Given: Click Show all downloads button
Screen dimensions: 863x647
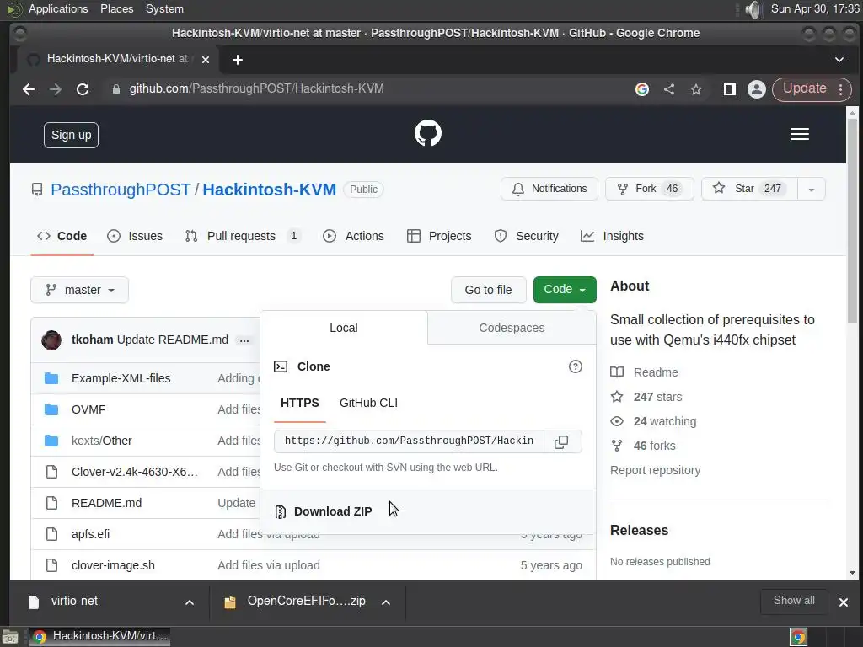Looking at the screenshot, I should pyautogui.click(x=794, y=601).
